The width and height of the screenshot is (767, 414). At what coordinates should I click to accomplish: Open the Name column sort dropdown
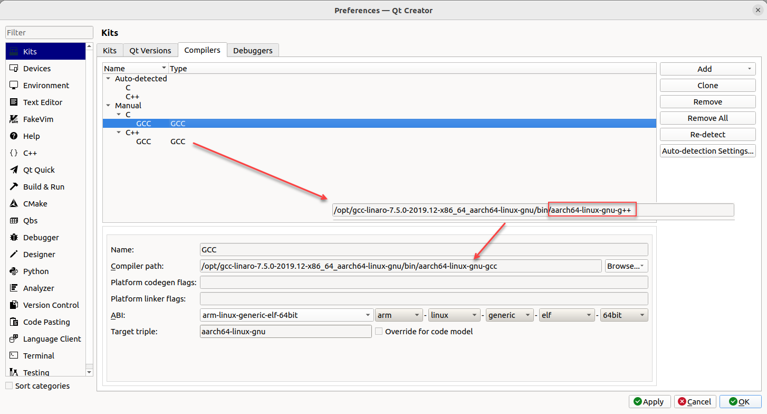point(164,69)
